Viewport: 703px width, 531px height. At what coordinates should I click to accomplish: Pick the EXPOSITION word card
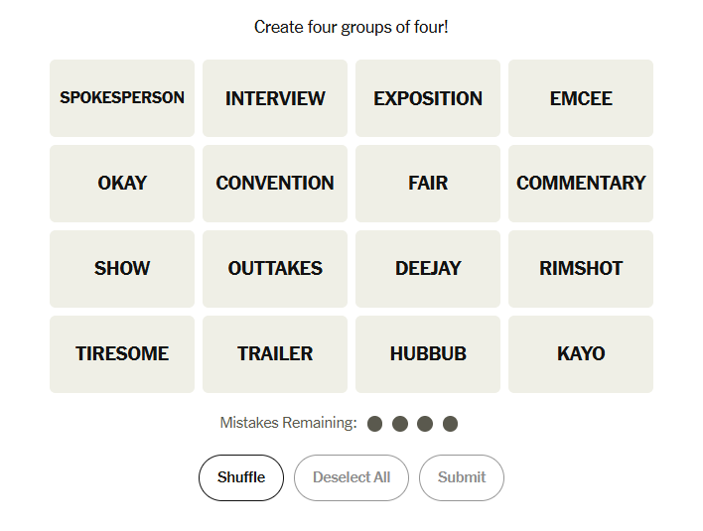(x=428, y=98)
